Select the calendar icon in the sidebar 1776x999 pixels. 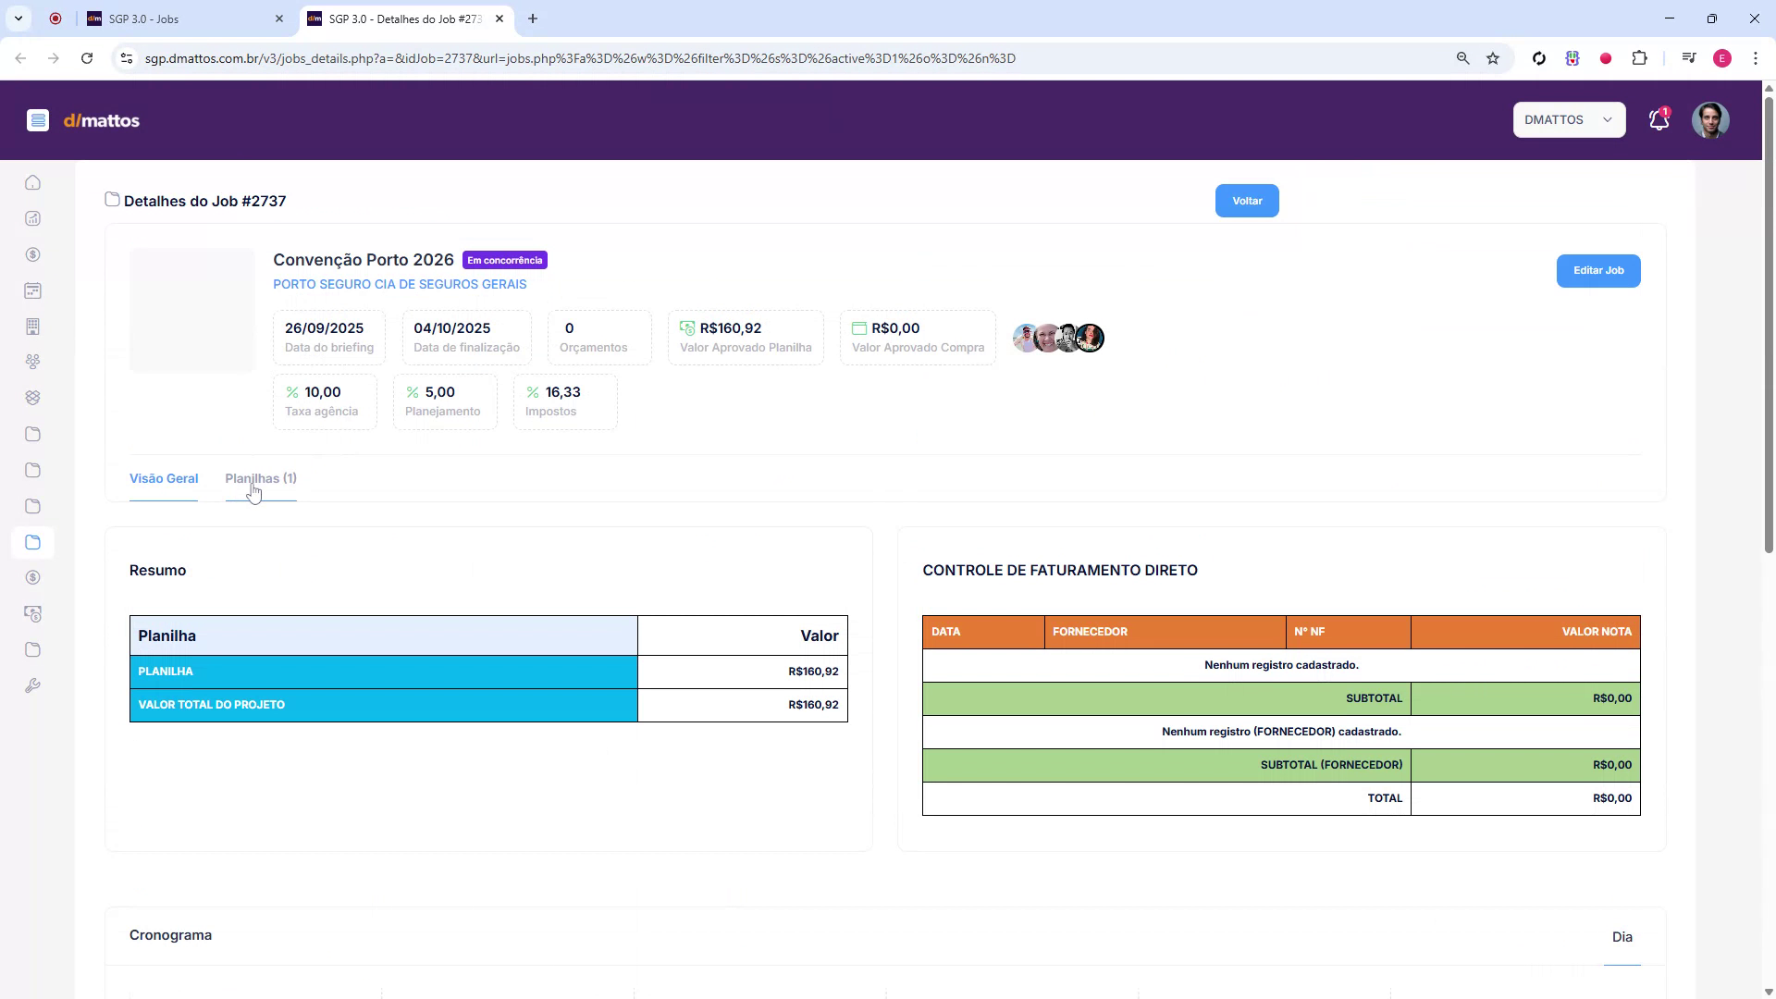[33, 290]
